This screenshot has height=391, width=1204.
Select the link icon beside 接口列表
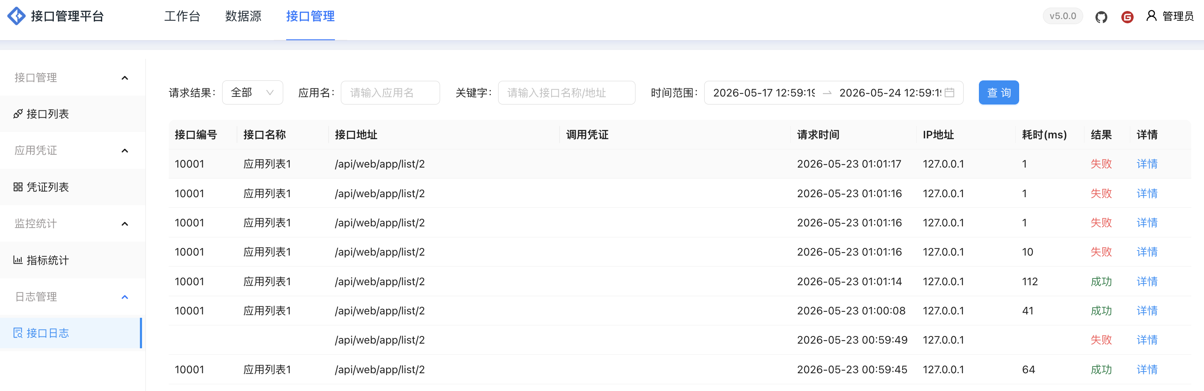click(18, 114)
